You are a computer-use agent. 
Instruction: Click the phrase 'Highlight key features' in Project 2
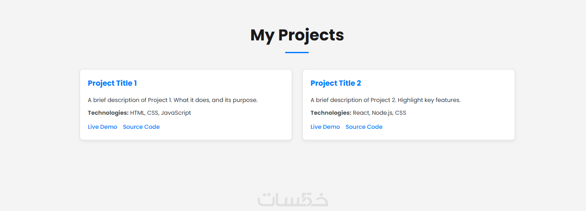pyautogui.click(x=429, y=100)
